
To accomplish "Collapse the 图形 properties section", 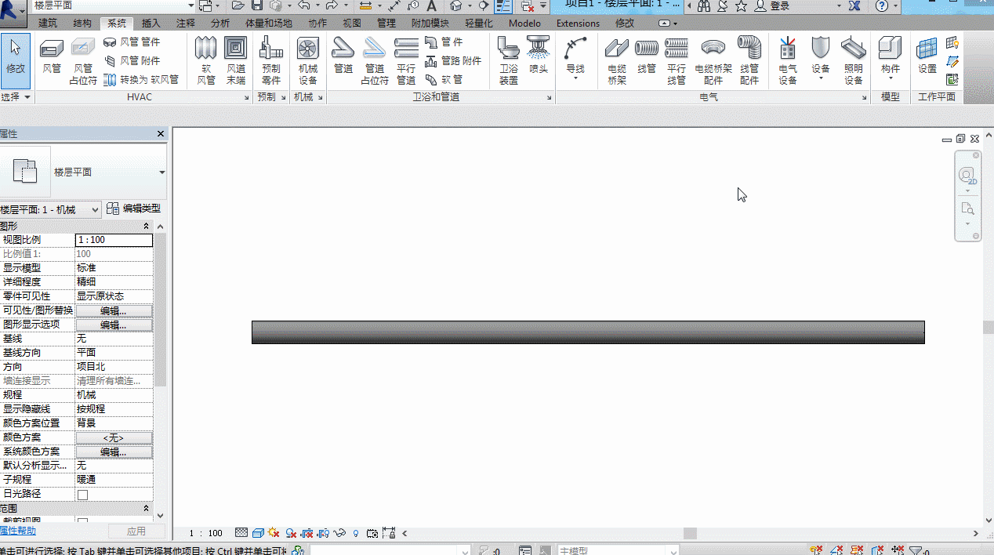I will (146, 226).
